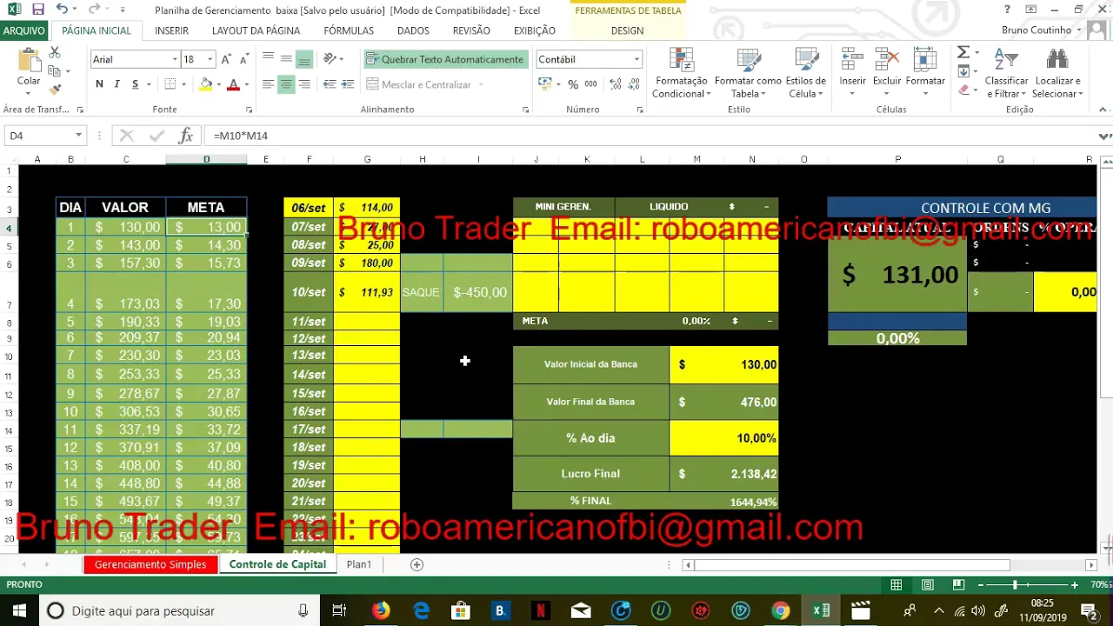Click the Format Painter brush icon
Image resolution: width=1113 pixels, height=626 pixels.
coord(54,90)
